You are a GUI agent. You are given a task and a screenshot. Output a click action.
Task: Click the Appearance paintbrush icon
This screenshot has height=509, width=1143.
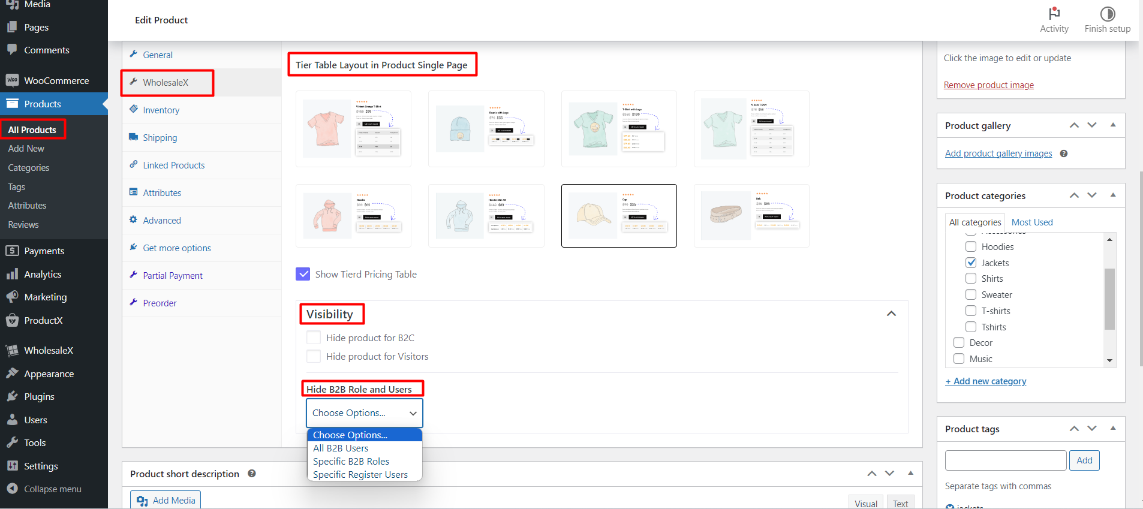click(x=12, y=374)
